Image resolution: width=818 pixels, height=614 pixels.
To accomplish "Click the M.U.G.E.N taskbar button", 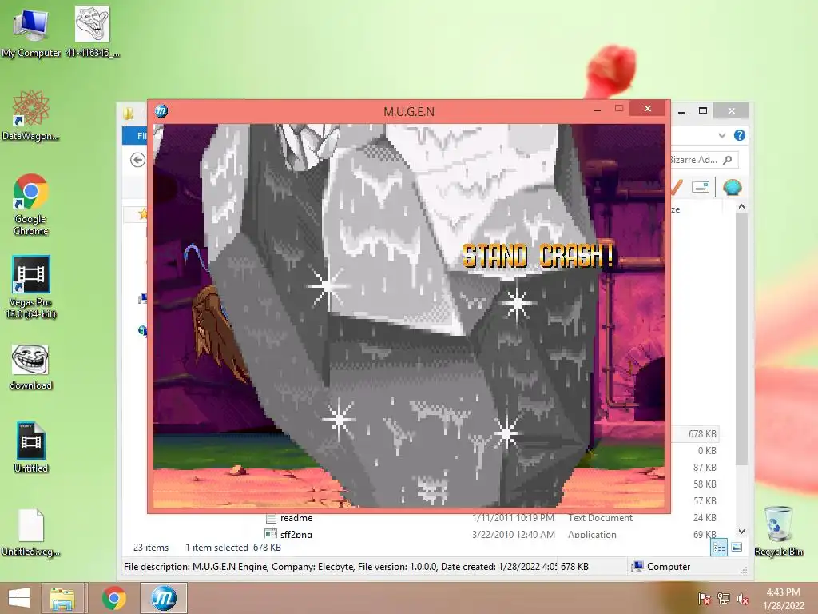I will [163, 598].
